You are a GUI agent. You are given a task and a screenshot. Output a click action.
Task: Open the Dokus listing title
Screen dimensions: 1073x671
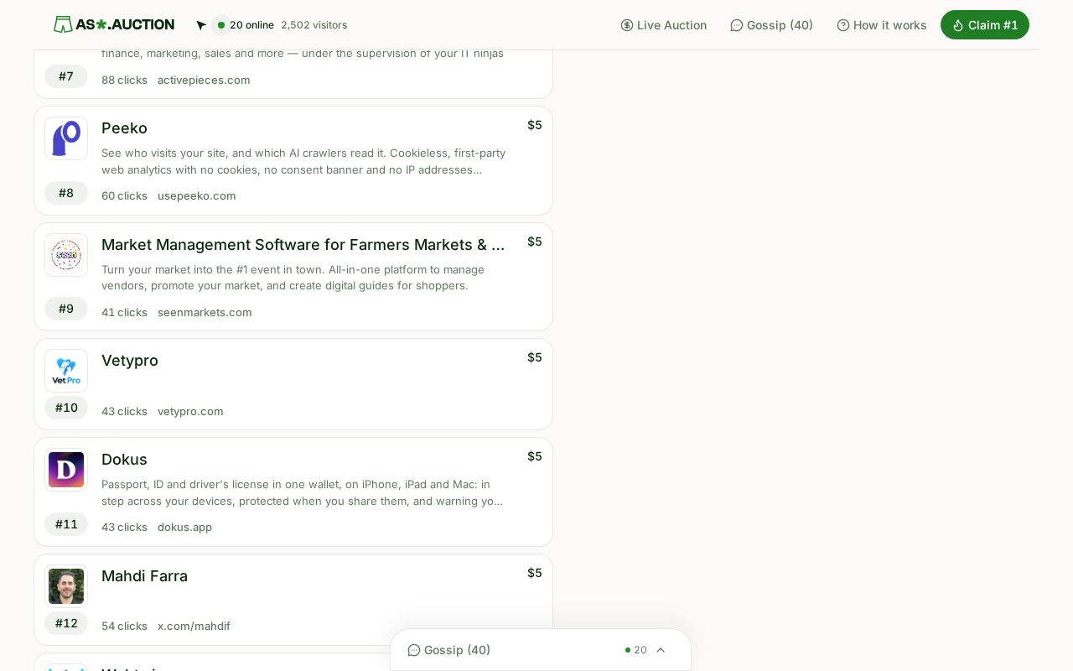[124, 460]
